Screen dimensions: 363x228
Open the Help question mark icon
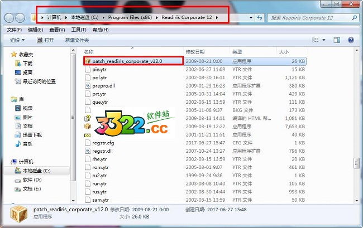(351, 40)
